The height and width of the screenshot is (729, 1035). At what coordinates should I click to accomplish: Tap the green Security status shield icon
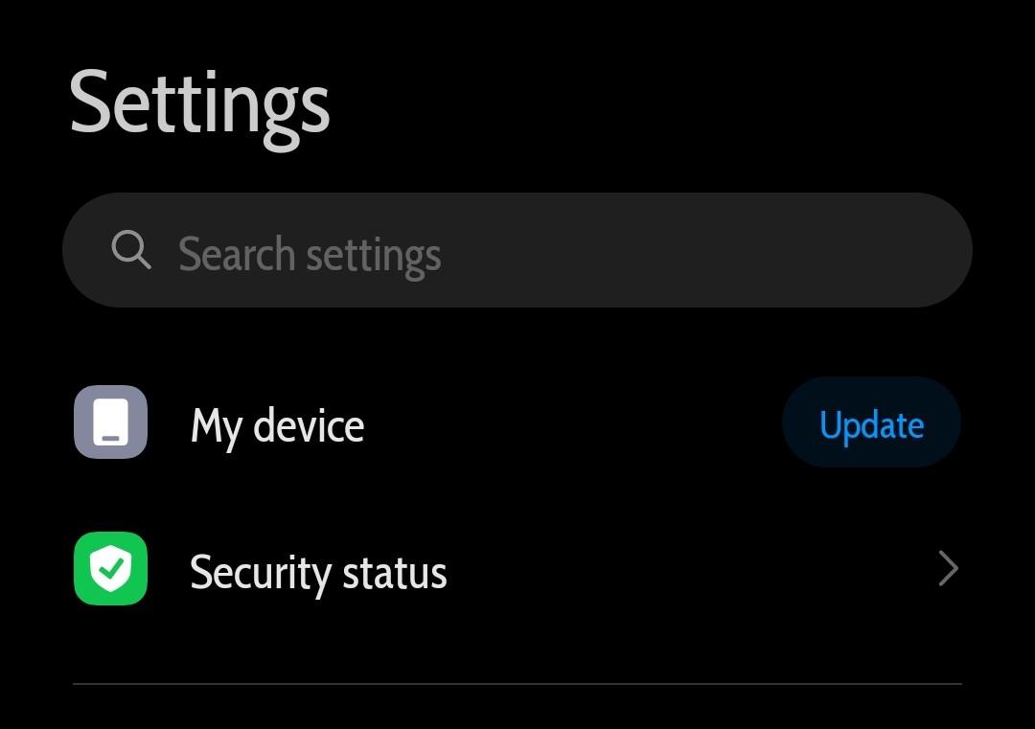coord(110,569)
